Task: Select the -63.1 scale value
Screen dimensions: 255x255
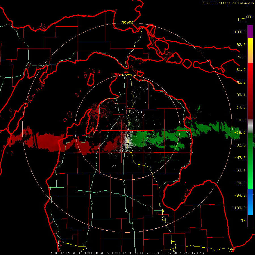Action: [x=240, y=170]
